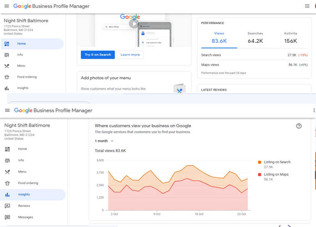Click Try it on Search button
Screen dimensions: 316x227
click(98, 55)
